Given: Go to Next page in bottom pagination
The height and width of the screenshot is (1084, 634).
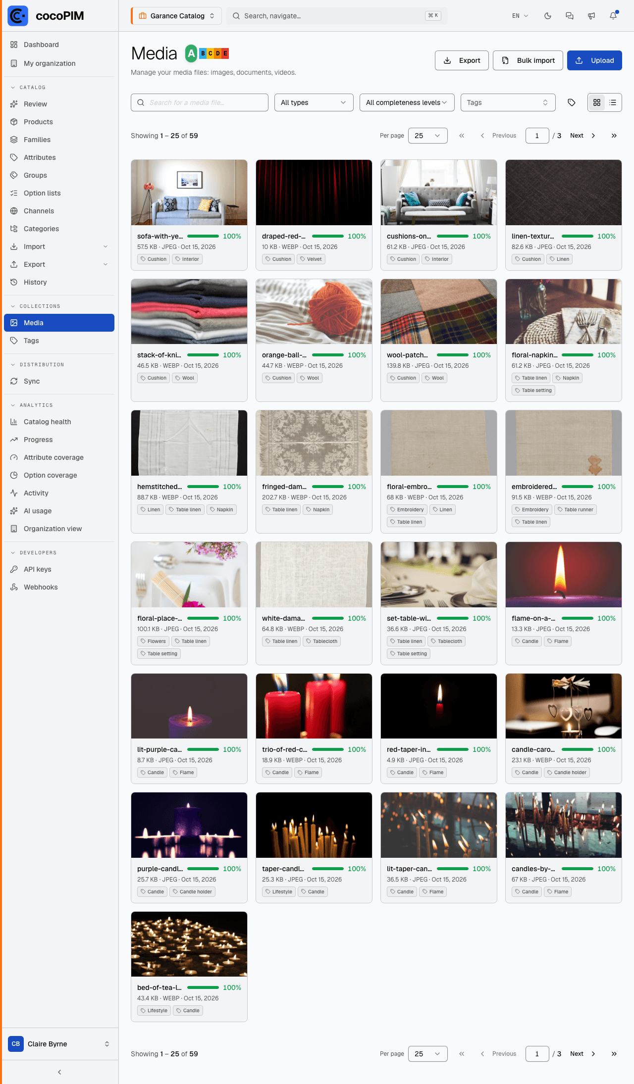Looking at the screenshot, I should [583, 1054].
